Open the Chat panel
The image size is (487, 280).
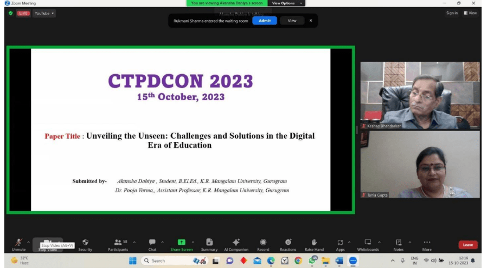(152, 243)
